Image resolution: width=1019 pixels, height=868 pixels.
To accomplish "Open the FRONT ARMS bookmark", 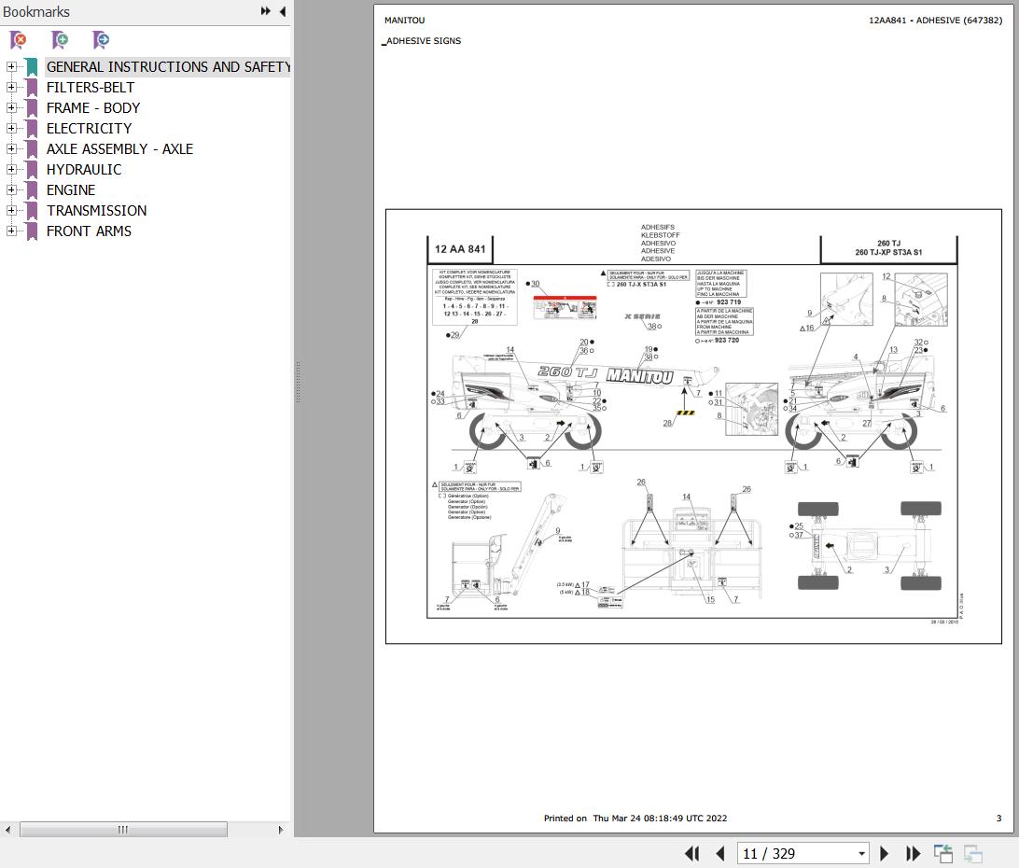I will (89, 231).
